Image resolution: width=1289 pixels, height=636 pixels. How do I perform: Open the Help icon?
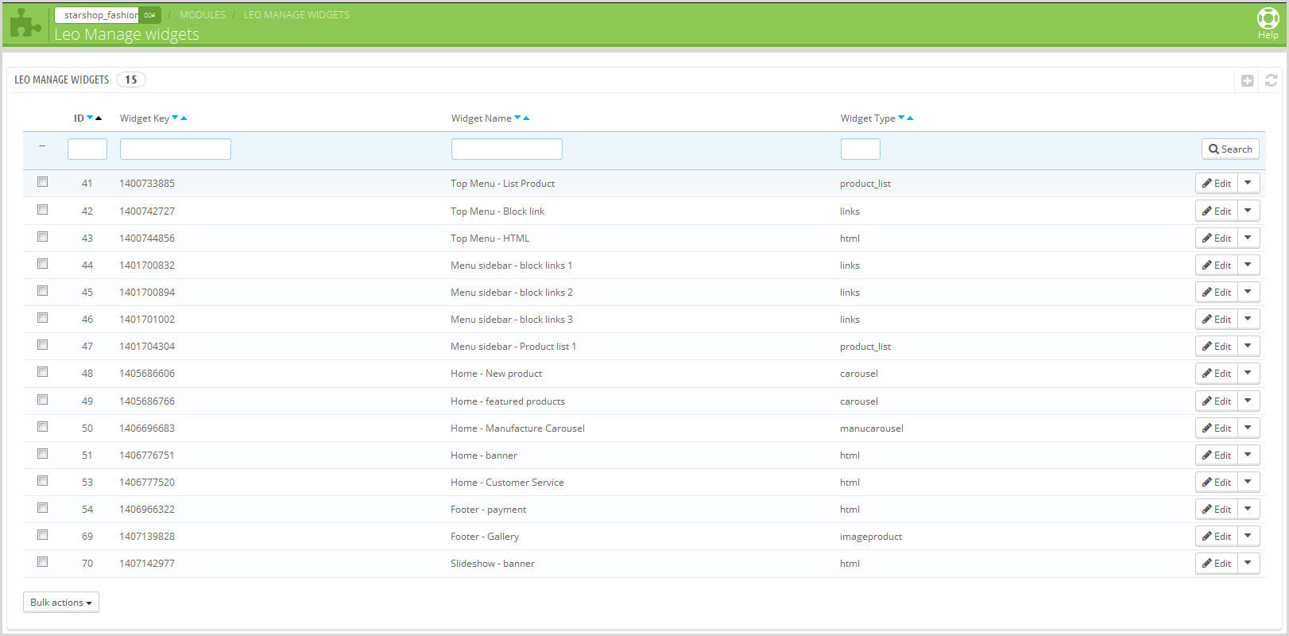click(1268, 23)
